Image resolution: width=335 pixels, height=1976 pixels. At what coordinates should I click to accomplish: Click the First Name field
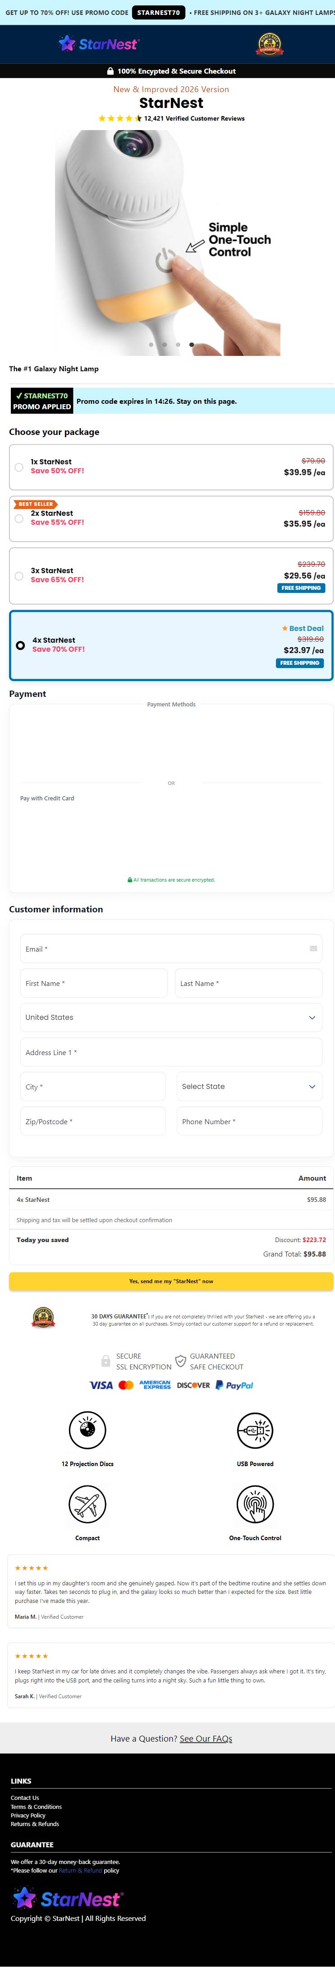point(93,983)
